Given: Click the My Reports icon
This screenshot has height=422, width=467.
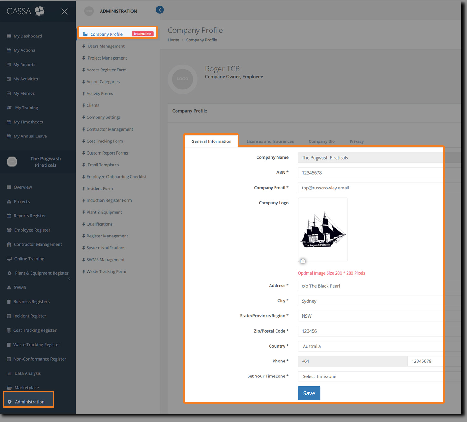Looking at the screenshot, I should pos(9,65).
